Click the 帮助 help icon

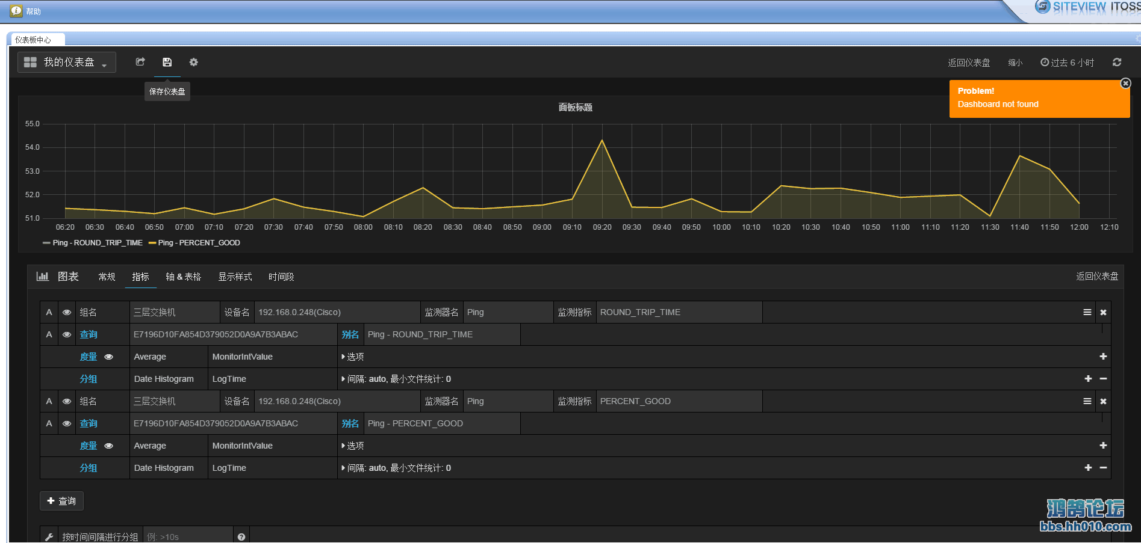(16, 11)
